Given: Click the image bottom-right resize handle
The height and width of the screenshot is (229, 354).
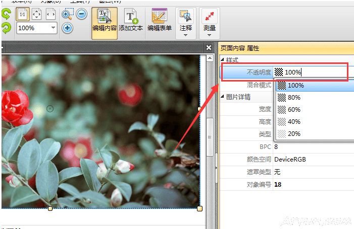Looking at the screenshot, I should pyautogui.click(x=200, y=209).
